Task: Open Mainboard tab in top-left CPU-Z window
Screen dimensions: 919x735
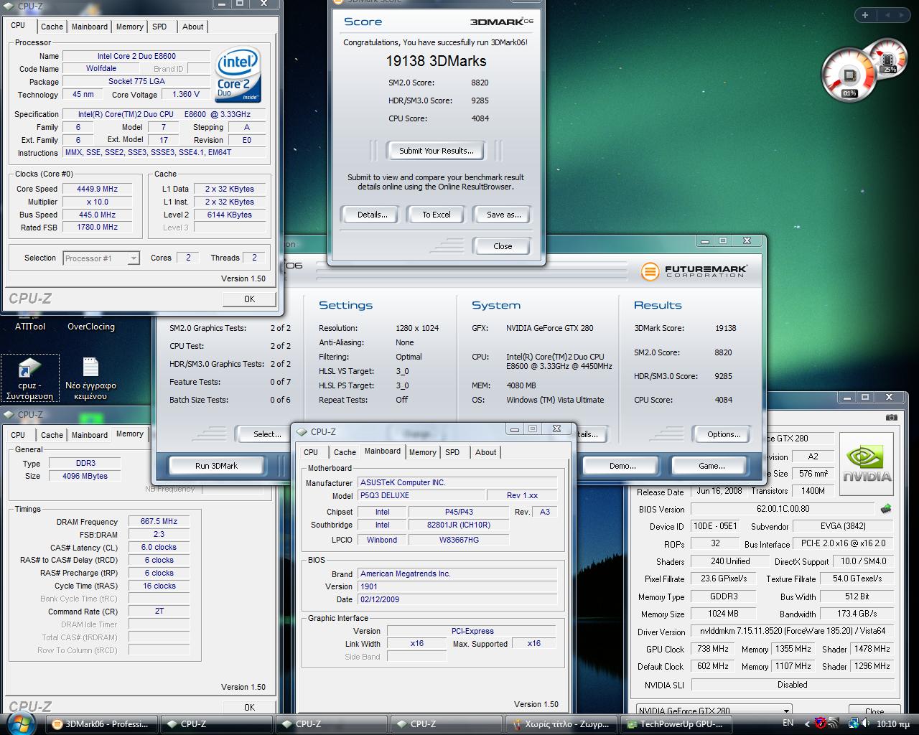Action: point(90,27)
